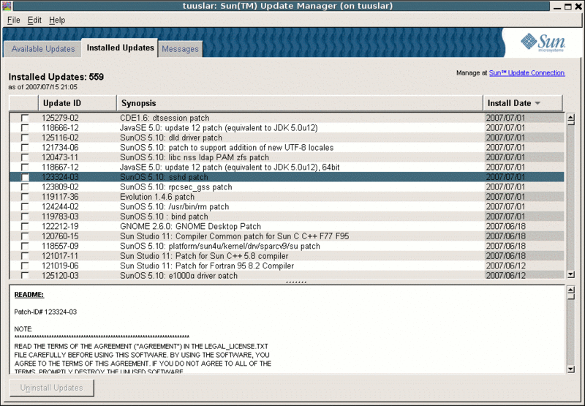This screenshot has width=585, height=406.
Task: Click the update list scrollbar down arrow
Action: (x=571, y=274)
